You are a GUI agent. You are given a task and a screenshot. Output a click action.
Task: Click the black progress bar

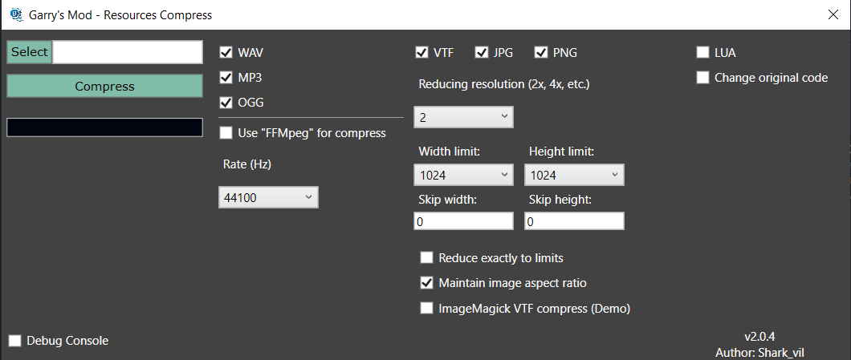tap(104, 127)
